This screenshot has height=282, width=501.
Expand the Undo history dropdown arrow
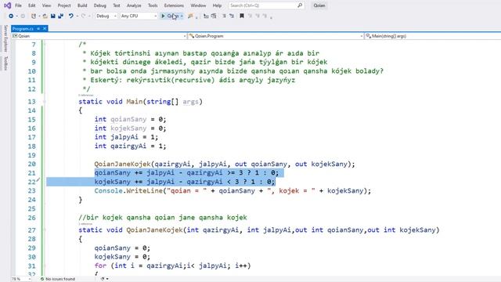pyautogui.click(x=77, y=16)
